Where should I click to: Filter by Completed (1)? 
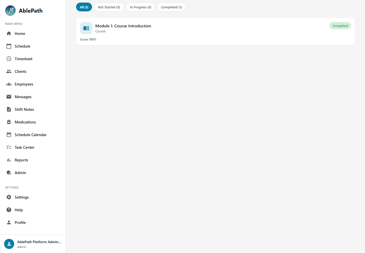tap(171, 7)
